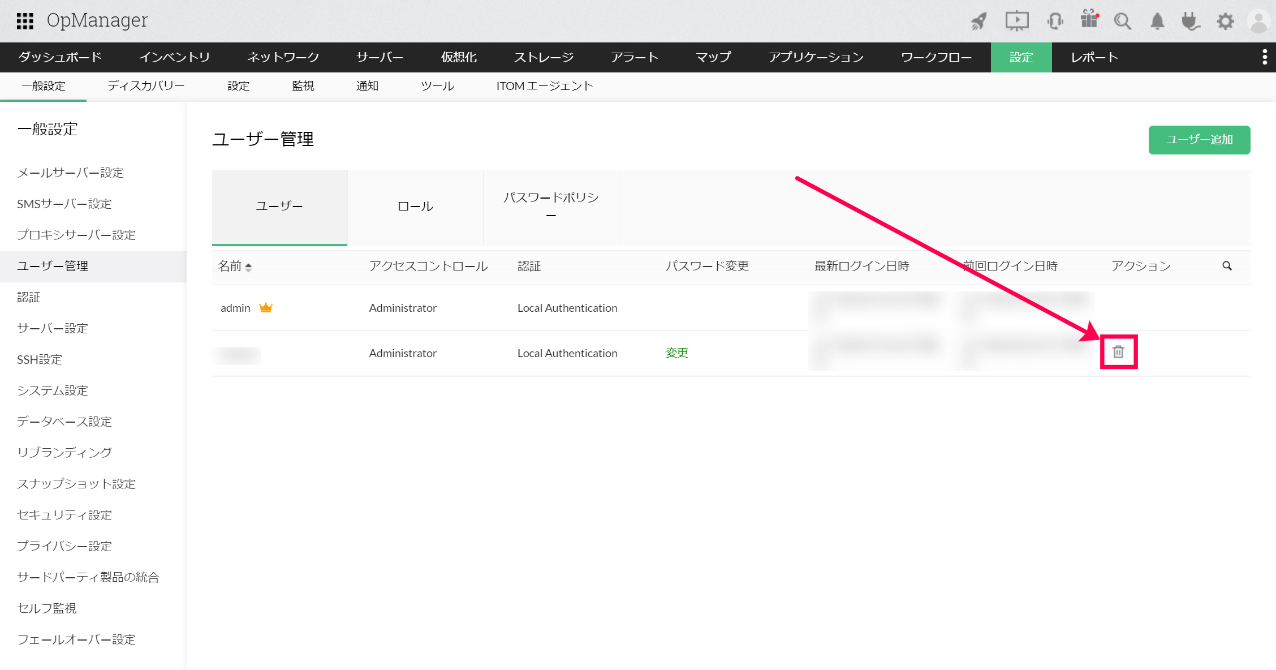This screenshot has width=1276, height=670.
Task: Open the user profile avatar menu
Action: [x=1259, y=22]
